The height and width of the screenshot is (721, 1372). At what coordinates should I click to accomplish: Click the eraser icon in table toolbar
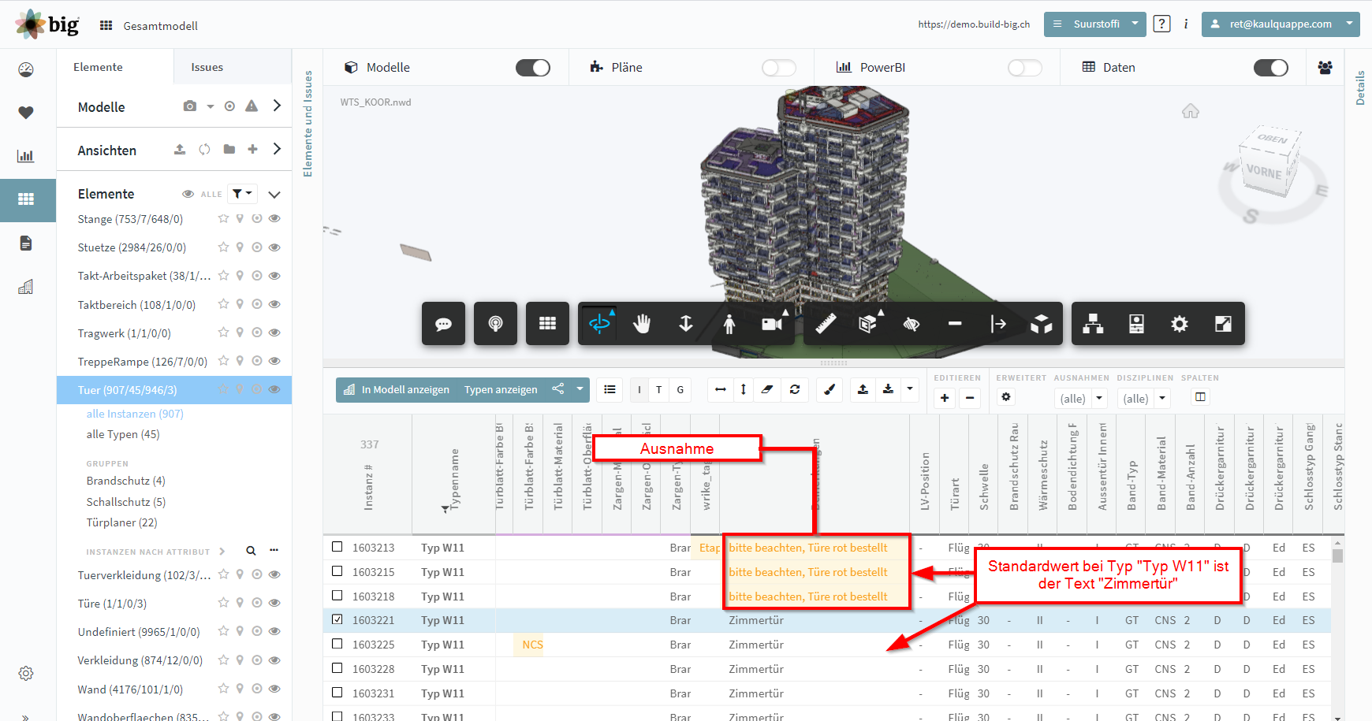tap(767, 389)
